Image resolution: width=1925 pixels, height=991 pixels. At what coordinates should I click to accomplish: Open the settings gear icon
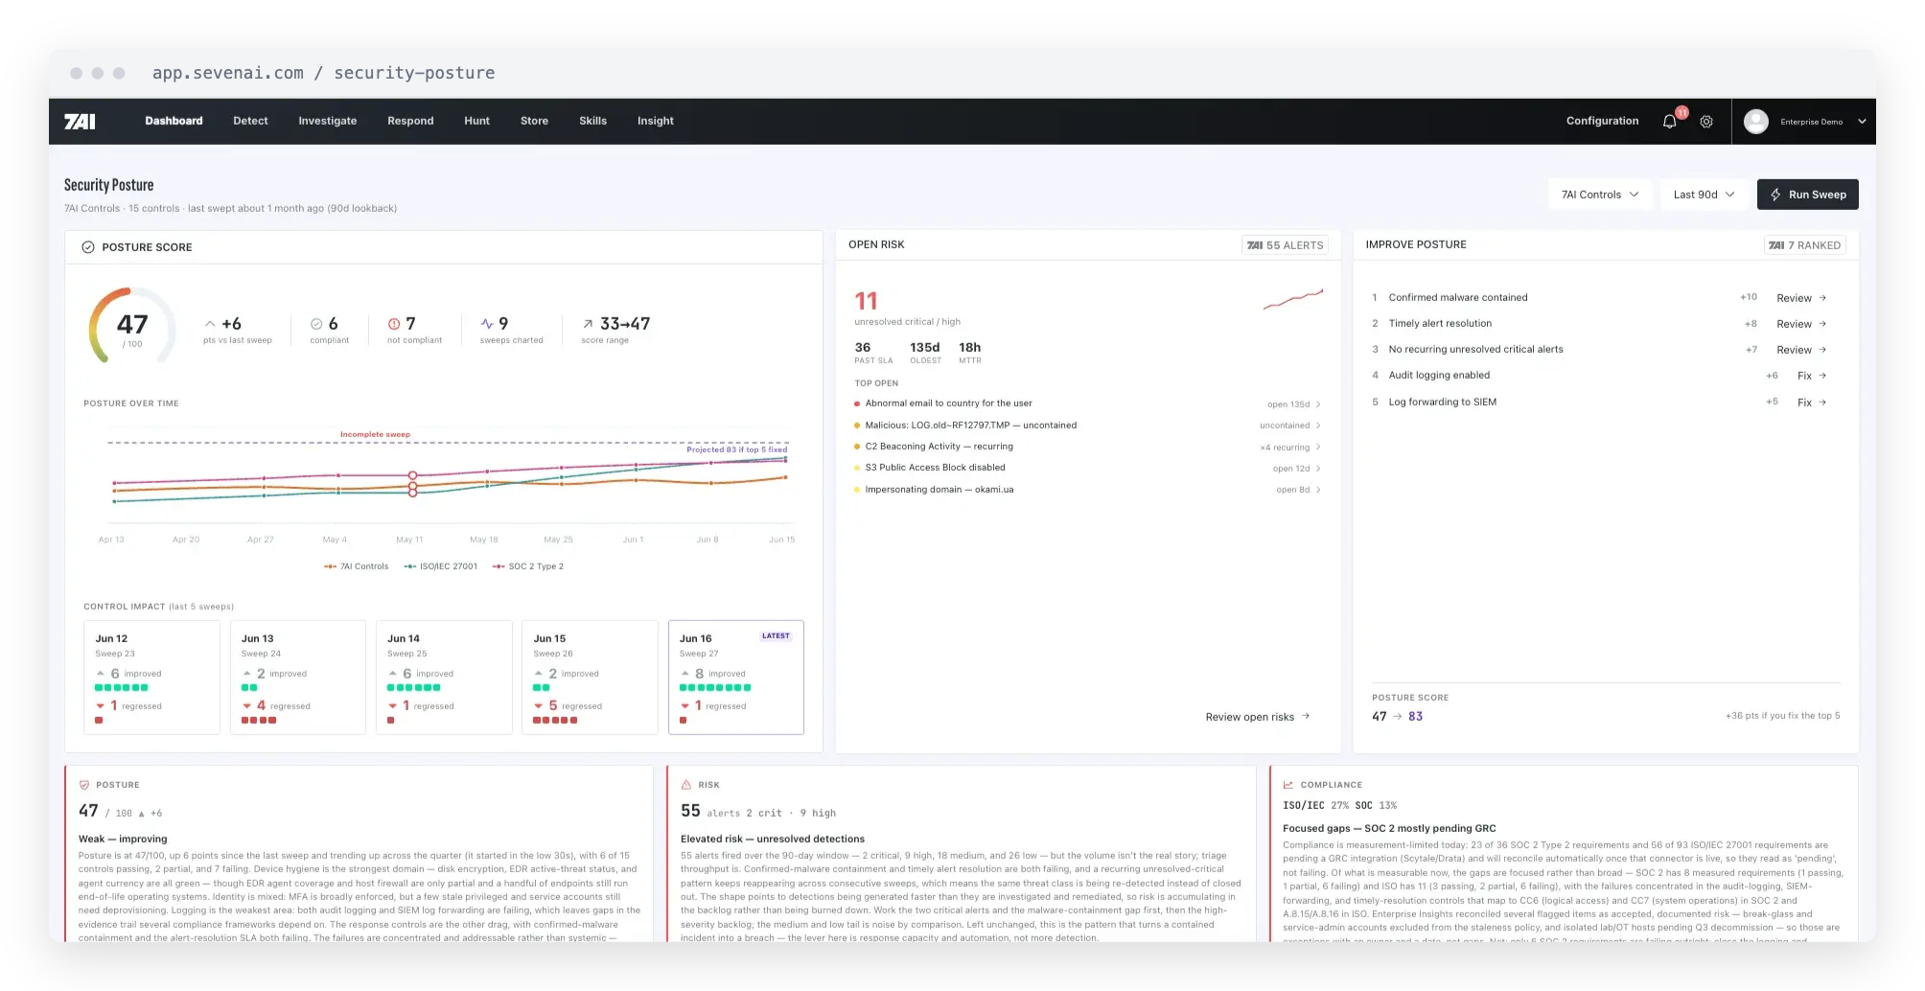pos(1706,122)
